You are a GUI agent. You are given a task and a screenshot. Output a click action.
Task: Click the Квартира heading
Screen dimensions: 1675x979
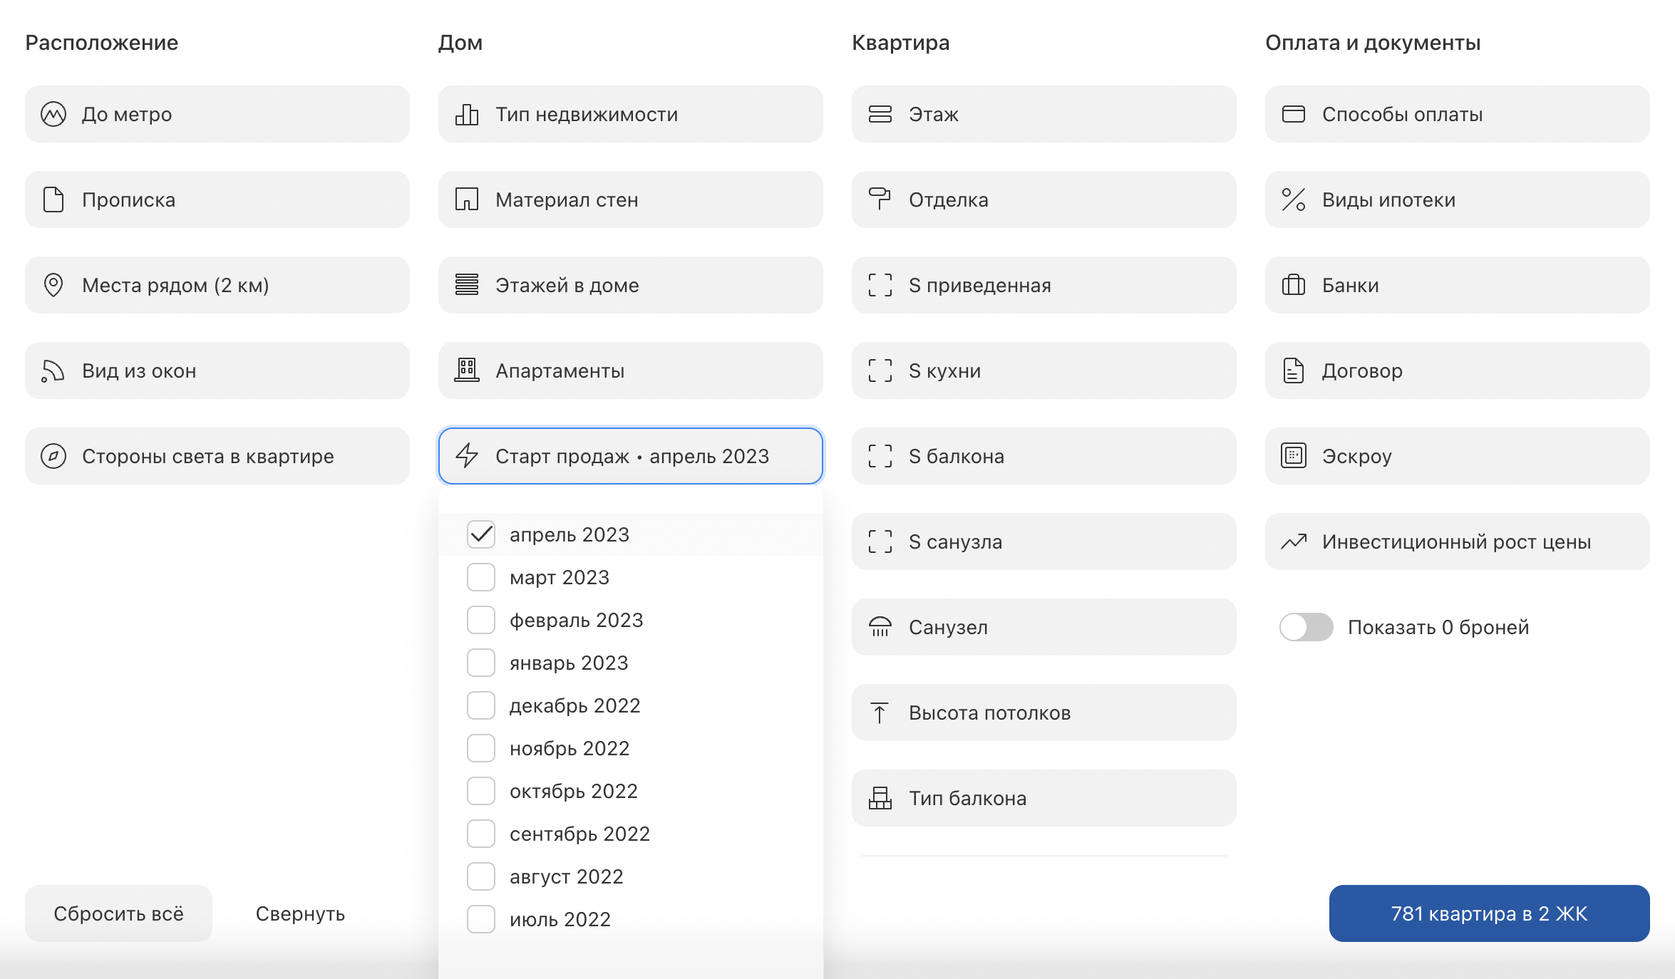(x=901, y=43)
